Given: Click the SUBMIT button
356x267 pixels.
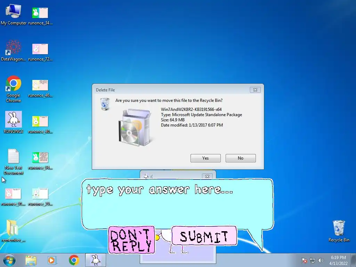Looking at the screenshot, I should 204,236.
